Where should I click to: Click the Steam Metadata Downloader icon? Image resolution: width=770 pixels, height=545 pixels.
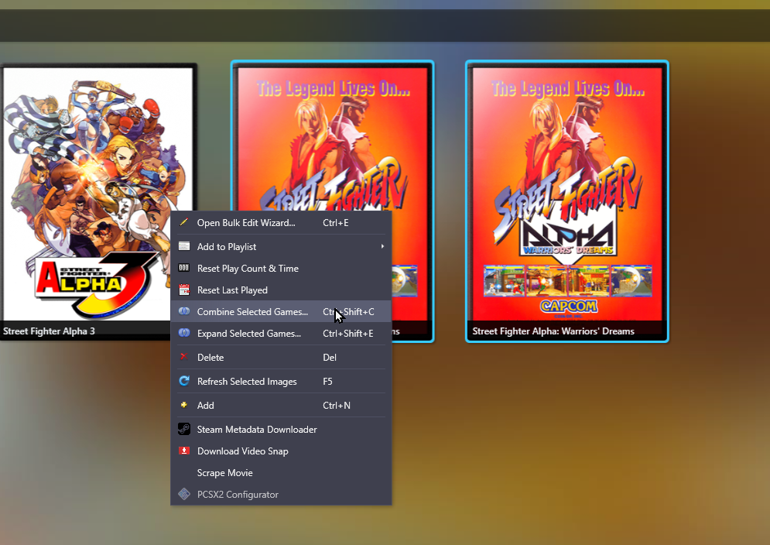pyautogui.click(x=183, y=429)
